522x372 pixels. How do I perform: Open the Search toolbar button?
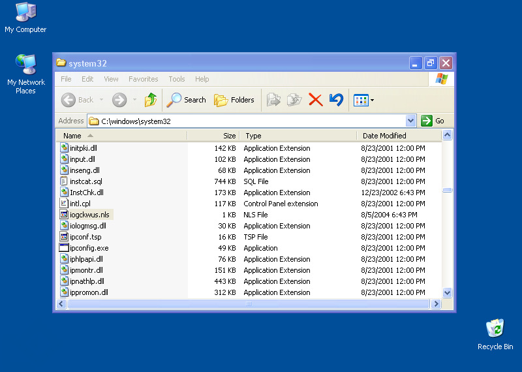(187, 100)
